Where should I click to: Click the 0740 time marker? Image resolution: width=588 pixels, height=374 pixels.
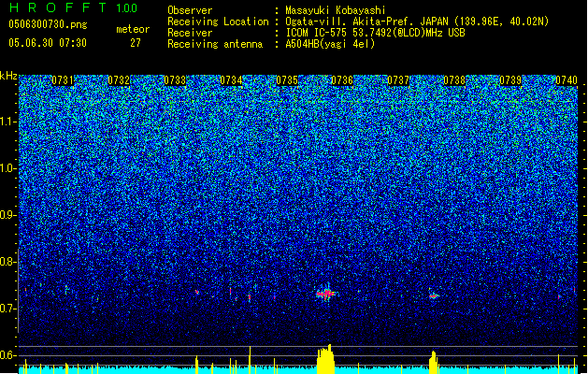[566, 80]
